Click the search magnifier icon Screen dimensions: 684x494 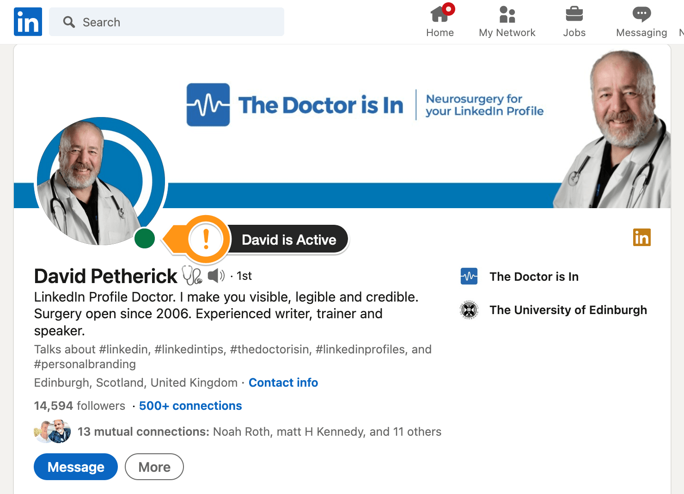point(69,22)
